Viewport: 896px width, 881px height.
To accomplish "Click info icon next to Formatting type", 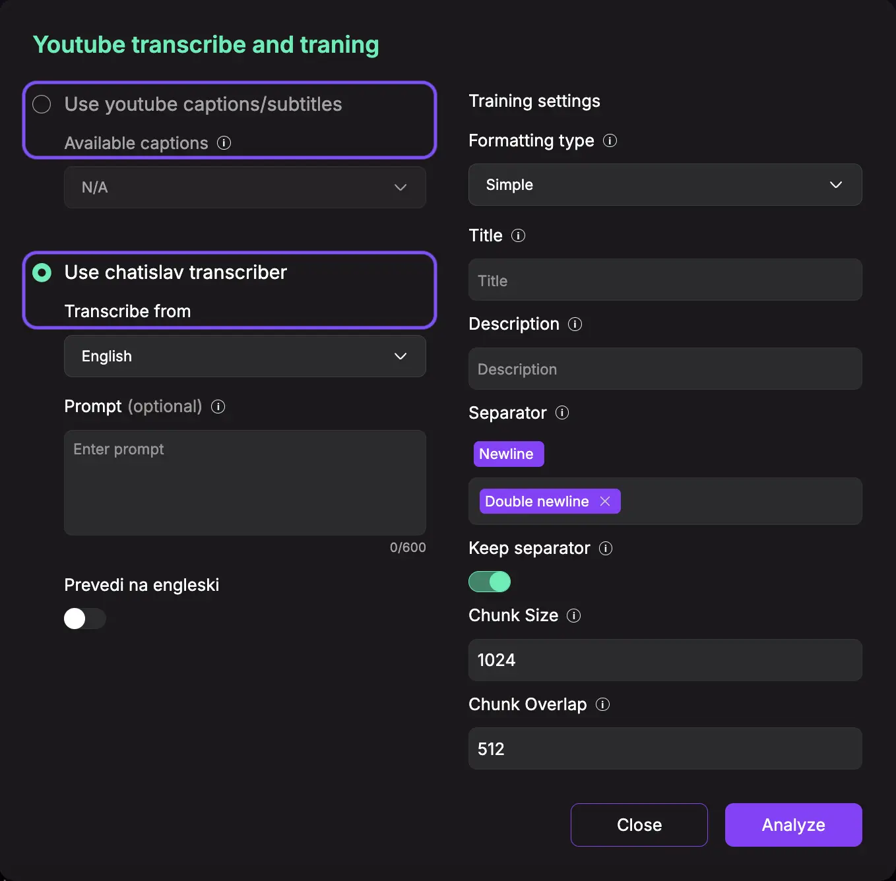I will [610, 140].
